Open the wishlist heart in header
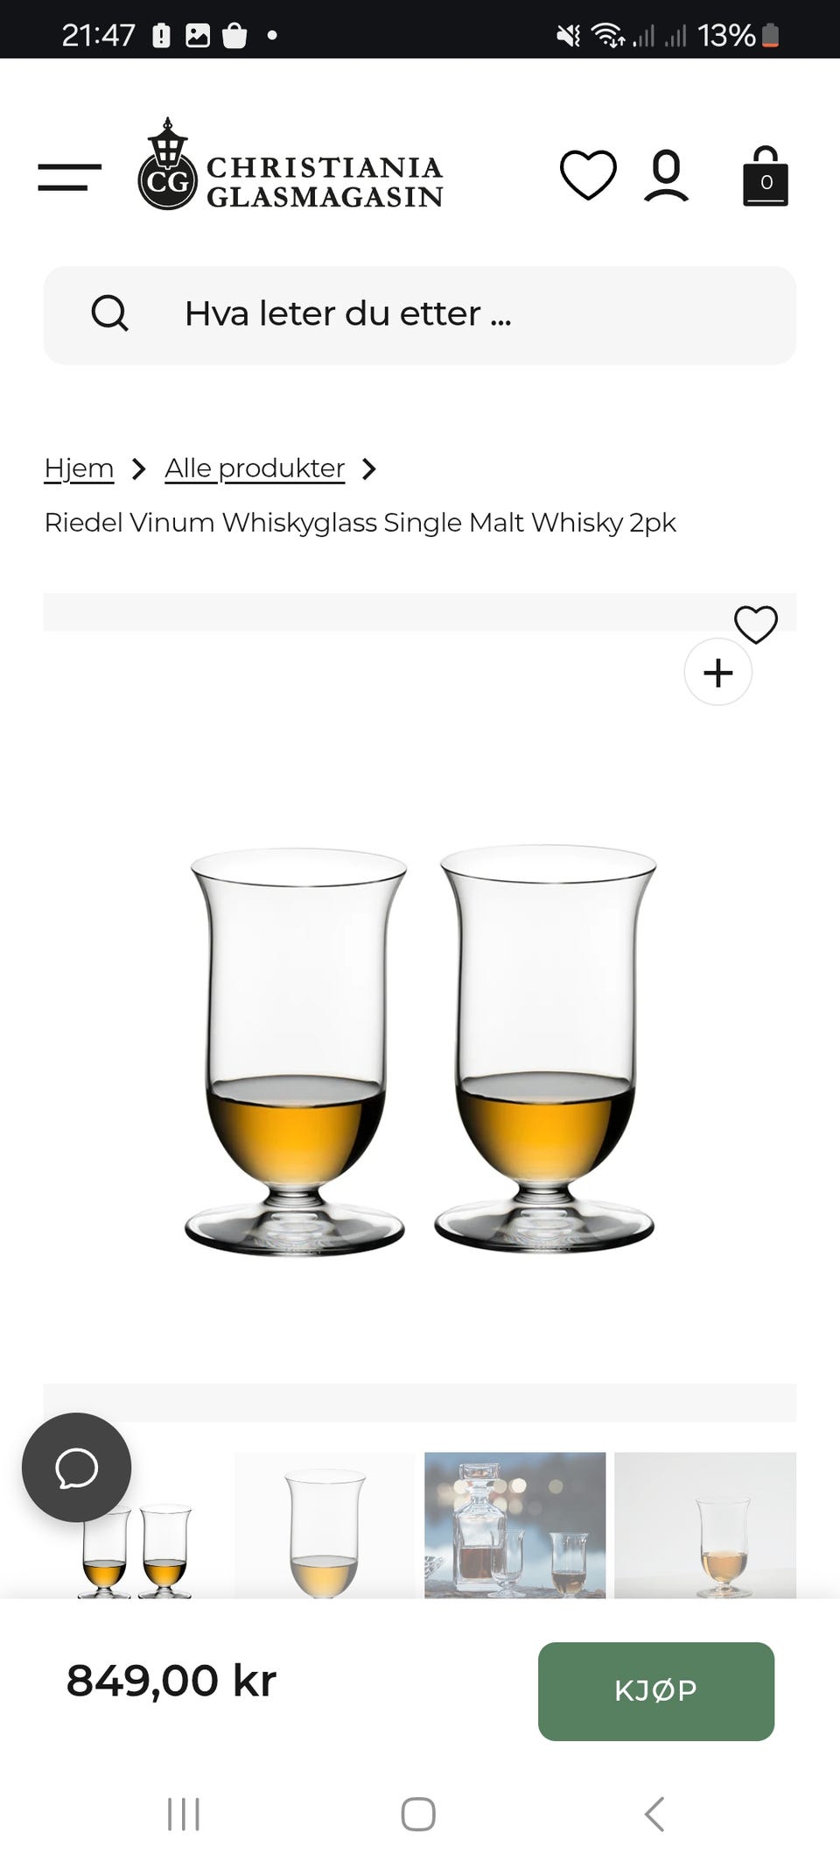 (x=588, y=174)
